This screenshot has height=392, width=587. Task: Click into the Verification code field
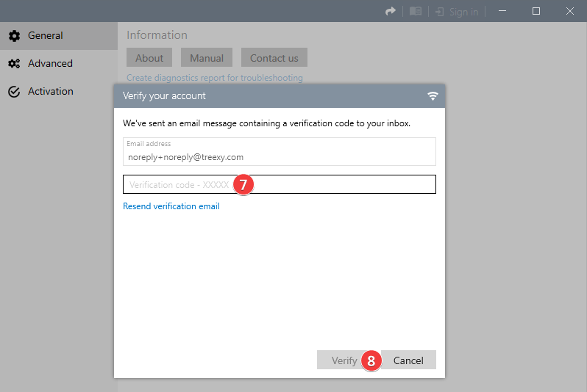(280, 184)
